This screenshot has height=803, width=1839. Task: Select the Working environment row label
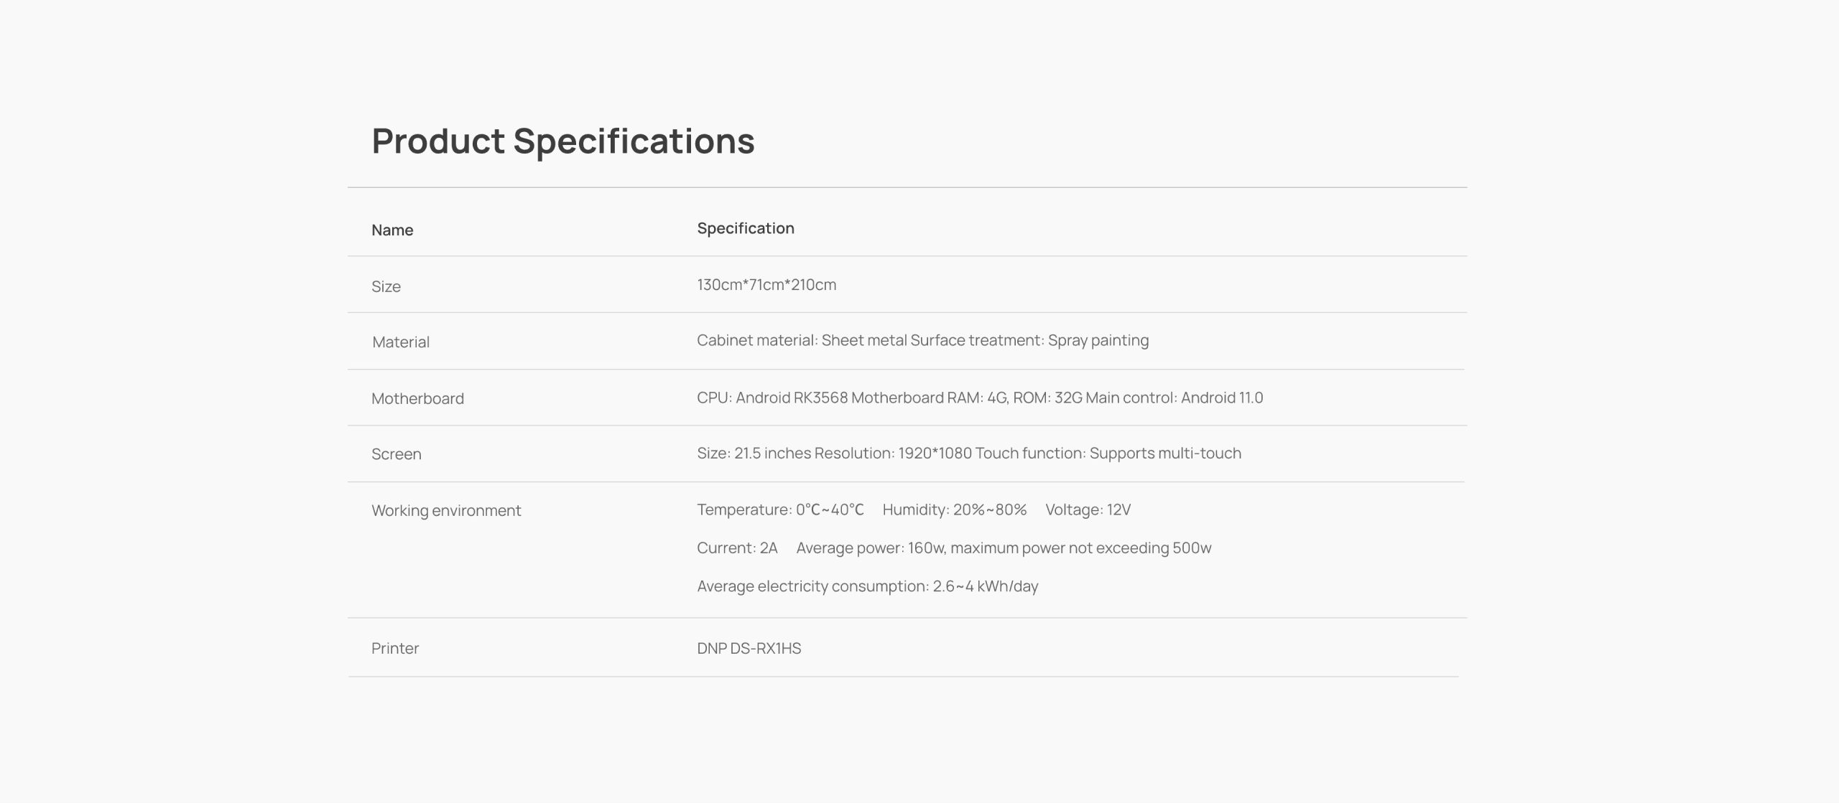445,511
